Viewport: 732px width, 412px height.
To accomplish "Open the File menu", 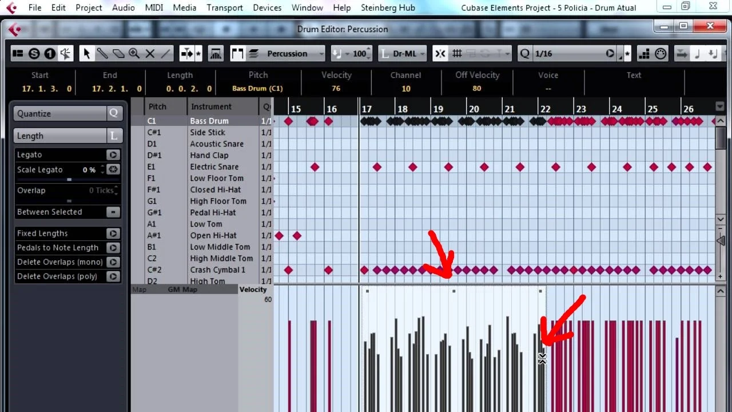I will tap(35, 8).
